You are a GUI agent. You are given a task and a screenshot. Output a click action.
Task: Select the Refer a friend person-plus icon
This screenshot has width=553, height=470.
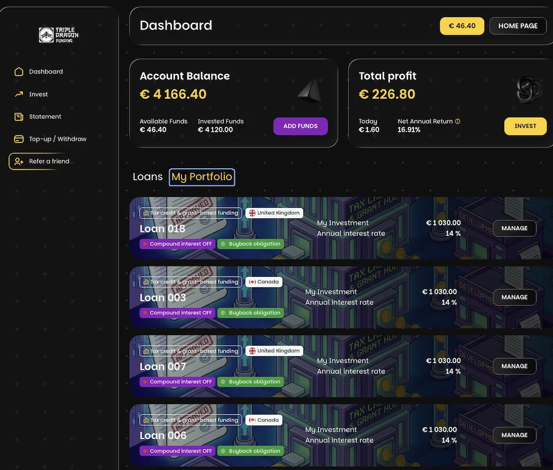coord(18,161)
